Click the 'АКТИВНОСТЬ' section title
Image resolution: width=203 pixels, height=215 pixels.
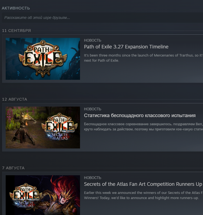click(16, 8)
